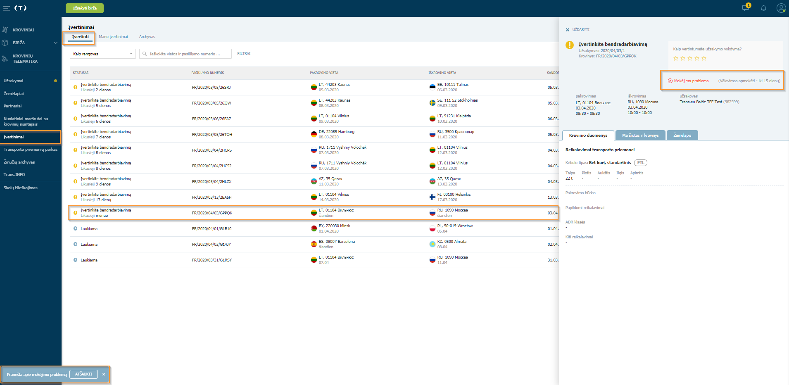
Task: Open the chat messages icon
Action: tap(746, 8)
